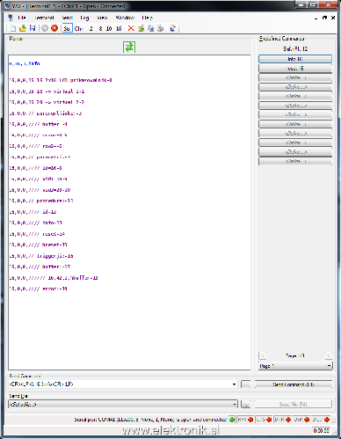Click the '...' browse file button
Screen dimensions: 341x439
coord(245,404)
